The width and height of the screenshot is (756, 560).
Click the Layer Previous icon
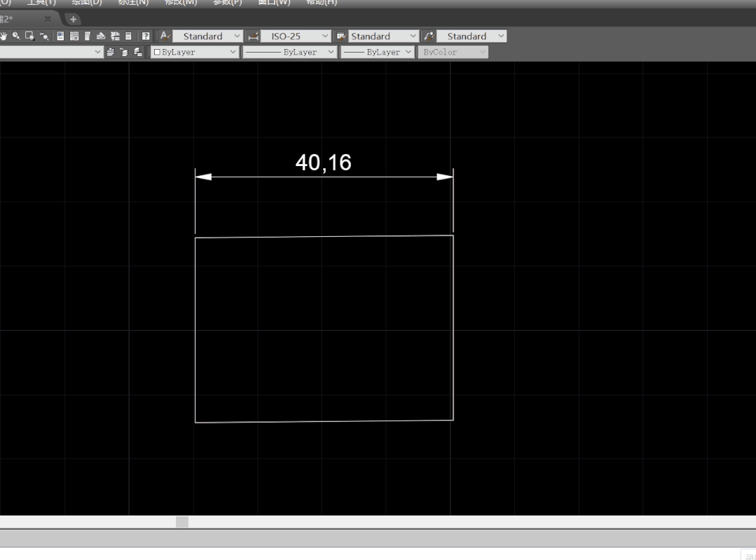pyautogui.click(x=124, y=52)
